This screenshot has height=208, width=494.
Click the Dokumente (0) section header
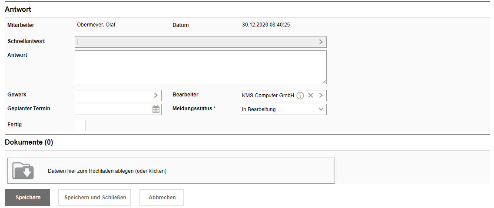[x=29, y=142]
